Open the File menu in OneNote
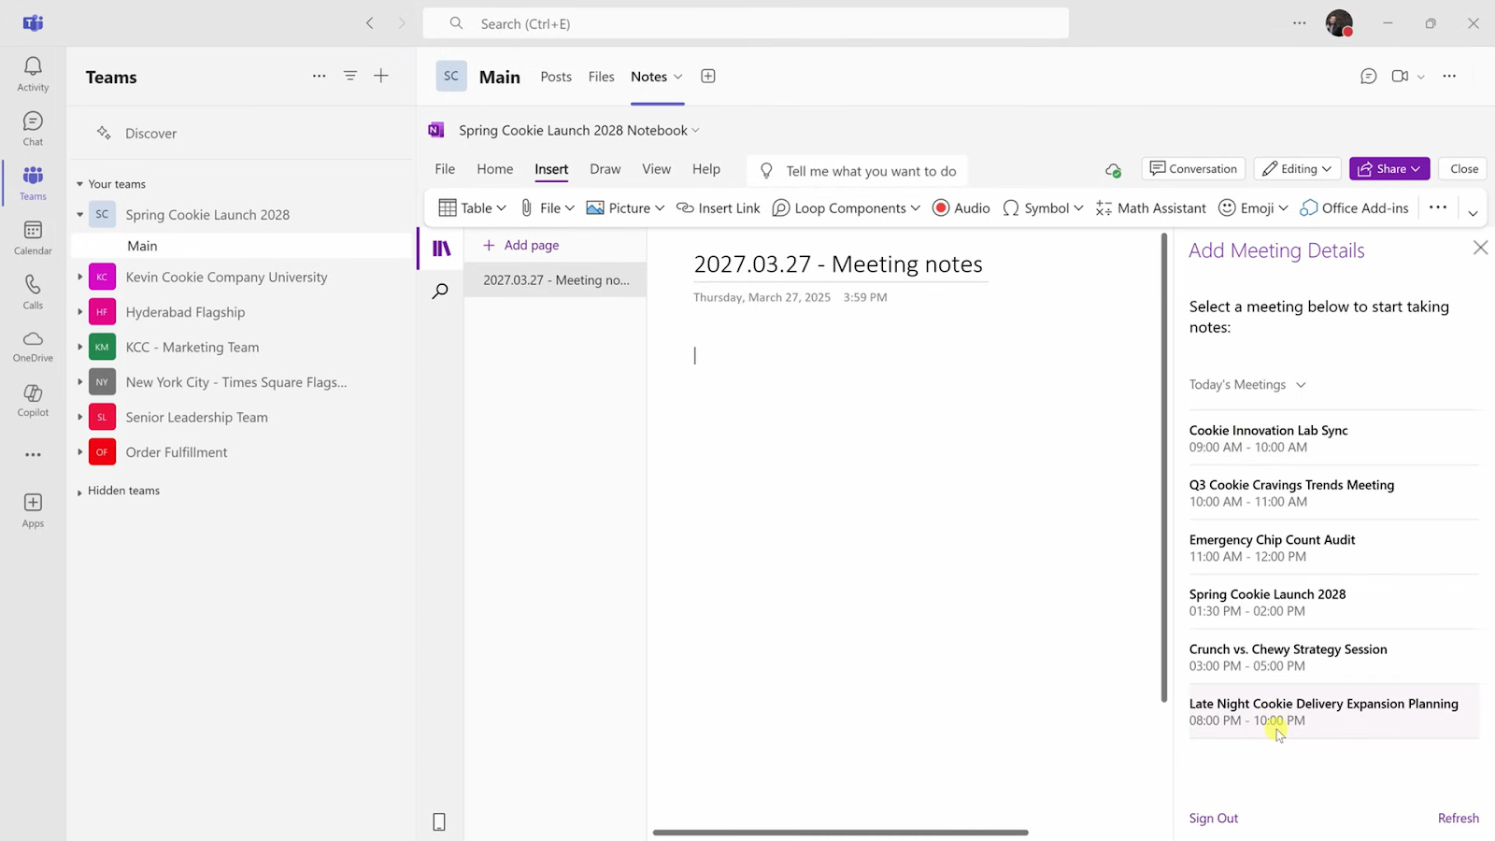 tap(445, 169)
